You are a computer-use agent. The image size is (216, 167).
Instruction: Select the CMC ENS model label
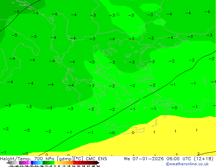click(96, 159)
